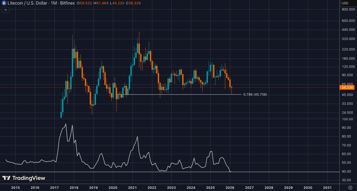Click the close value 58.326 in header
The height and width of the screenshot is (191, 357).
(134, 3)
